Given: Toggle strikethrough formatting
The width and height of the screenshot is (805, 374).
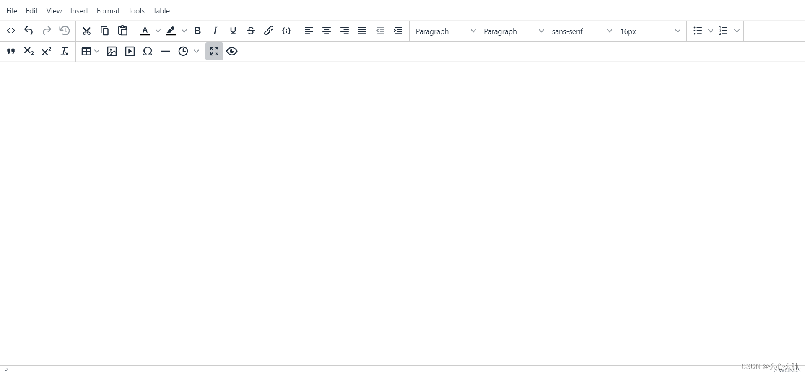Looking at the screenshot, I should point(251,31).
